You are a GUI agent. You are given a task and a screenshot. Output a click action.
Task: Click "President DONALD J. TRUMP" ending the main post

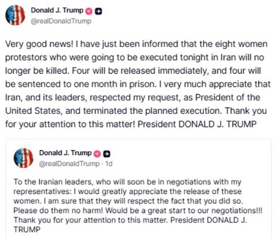click(217, 124)
